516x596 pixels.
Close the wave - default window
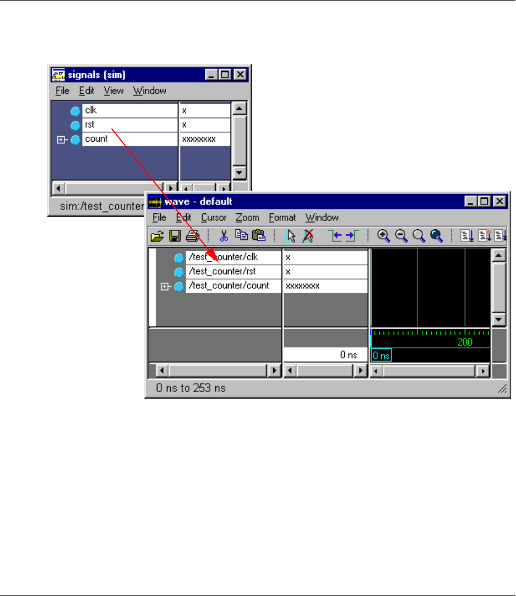pos(500,201)
